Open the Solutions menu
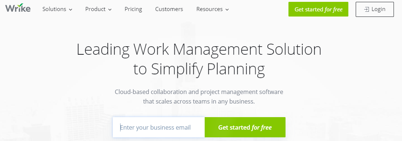The image size is (402, 141). 57,9
